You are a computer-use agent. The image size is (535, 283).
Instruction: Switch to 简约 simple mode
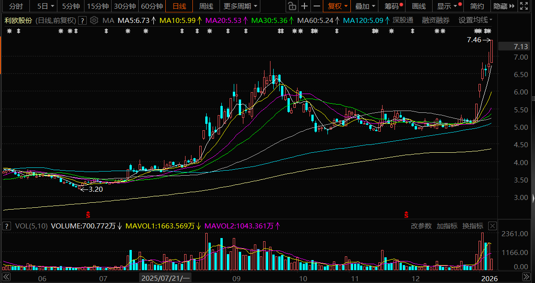pos(477,6)
